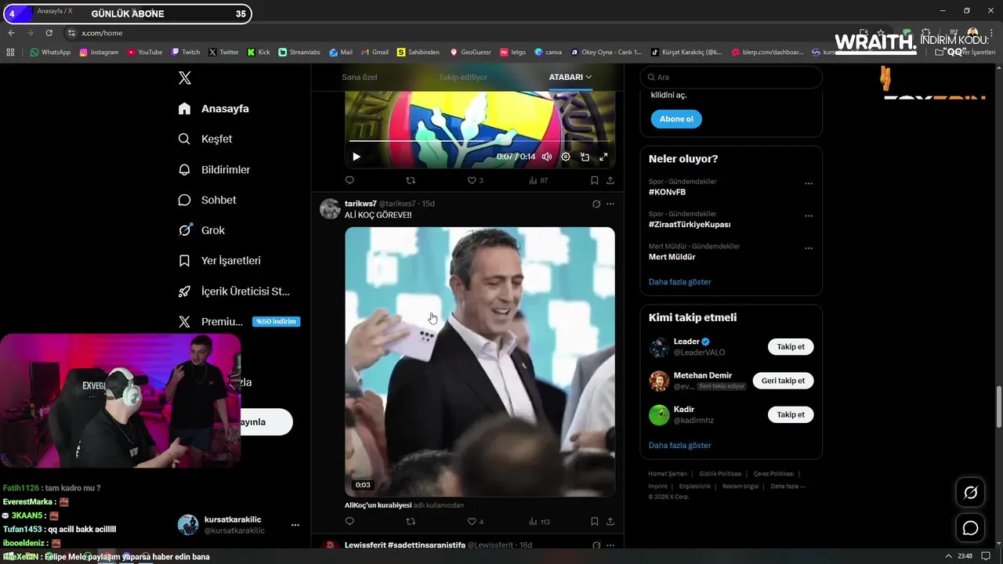Ask Grok about tarikws7 post

(596, 204)
